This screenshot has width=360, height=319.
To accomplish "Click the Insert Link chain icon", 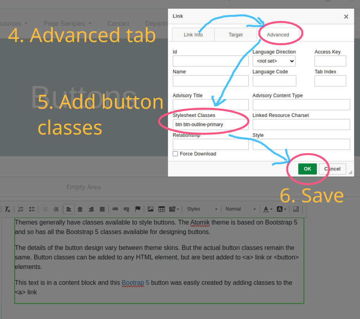I will (115, 209).
